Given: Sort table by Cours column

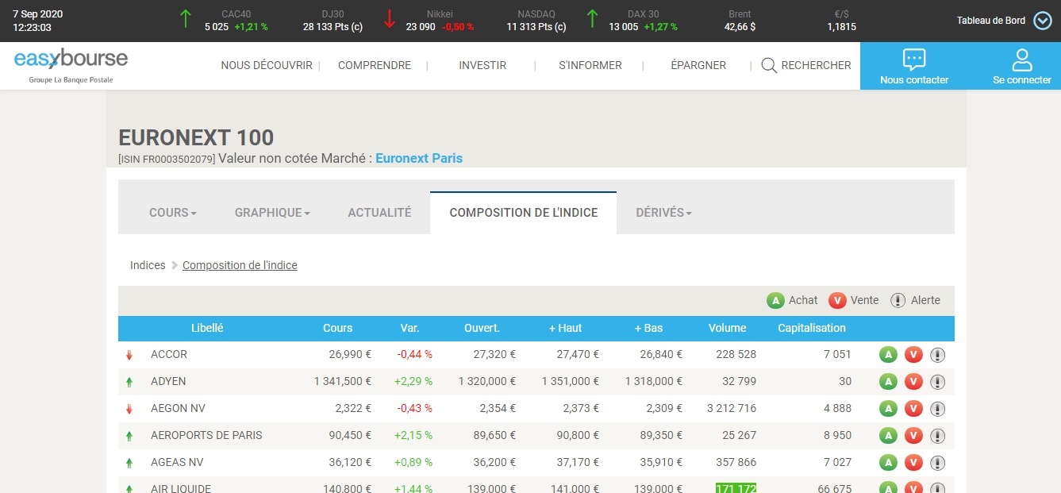Looking at the screenshot, I should pos(338,328).
